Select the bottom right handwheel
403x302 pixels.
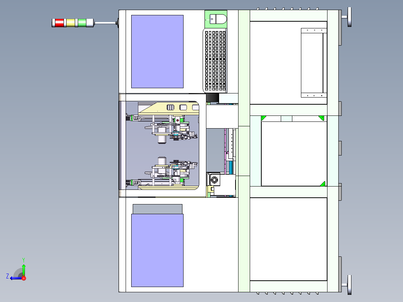349,285
